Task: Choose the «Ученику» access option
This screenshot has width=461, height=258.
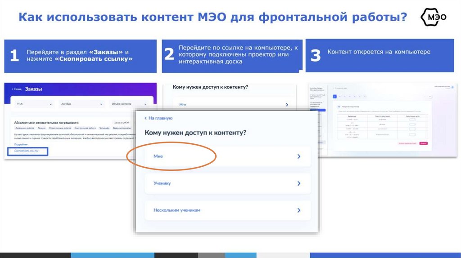Action: pyautogui.click(x=227, y=183)
